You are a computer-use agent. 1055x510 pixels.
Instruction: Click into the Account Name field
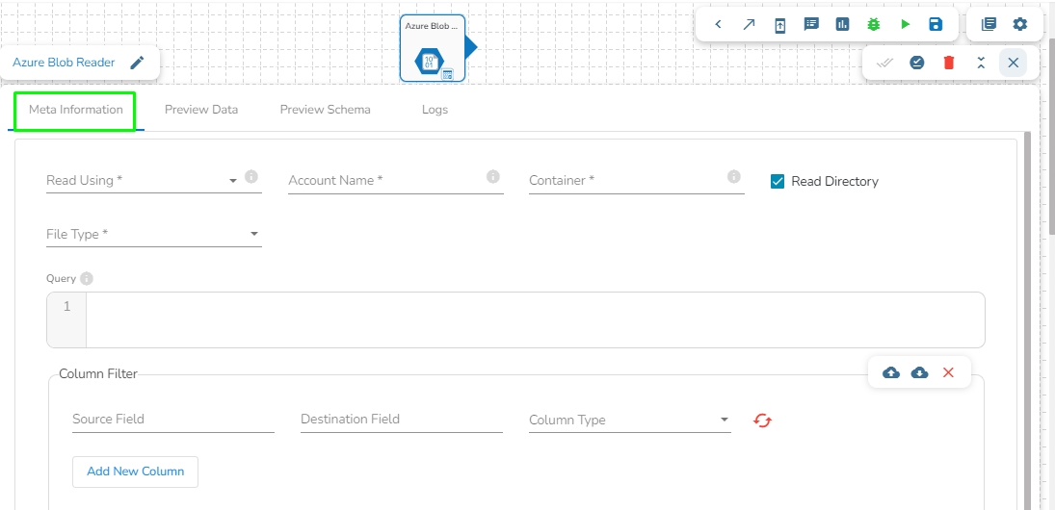point(385,181)
